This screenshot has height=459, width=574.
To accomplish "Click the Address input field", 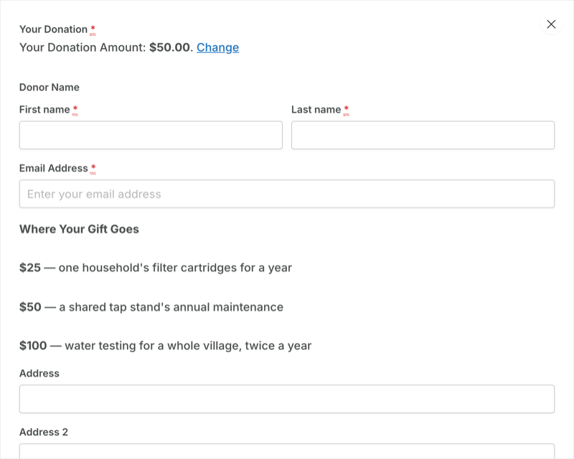I will pyautogui.click(x=287, y=399).
